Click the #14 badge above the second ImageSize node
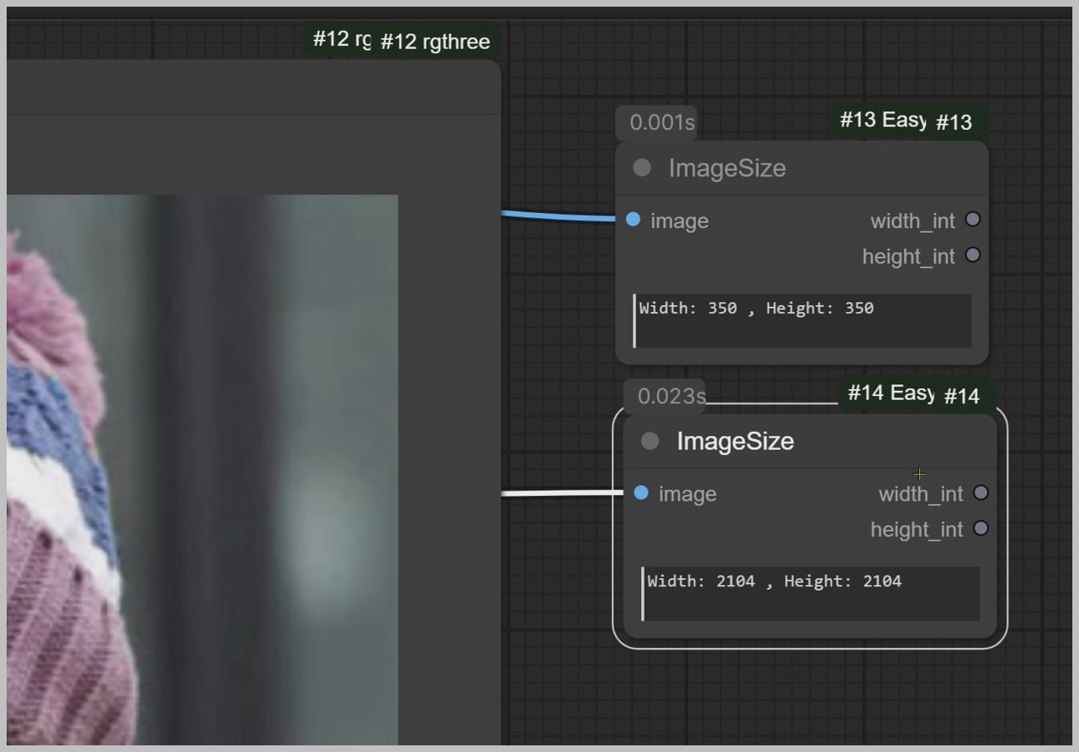The width and height of the screenshot is (1079, 752). pos(963,397)
